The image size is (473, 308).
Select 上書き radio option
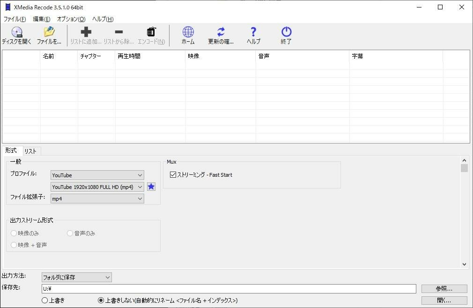[44, 300]
